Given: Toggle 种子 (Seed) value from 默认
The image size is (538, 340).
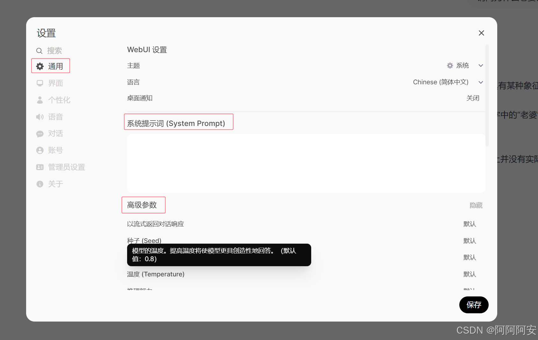Looking at the screenshot, I should 470,241.
